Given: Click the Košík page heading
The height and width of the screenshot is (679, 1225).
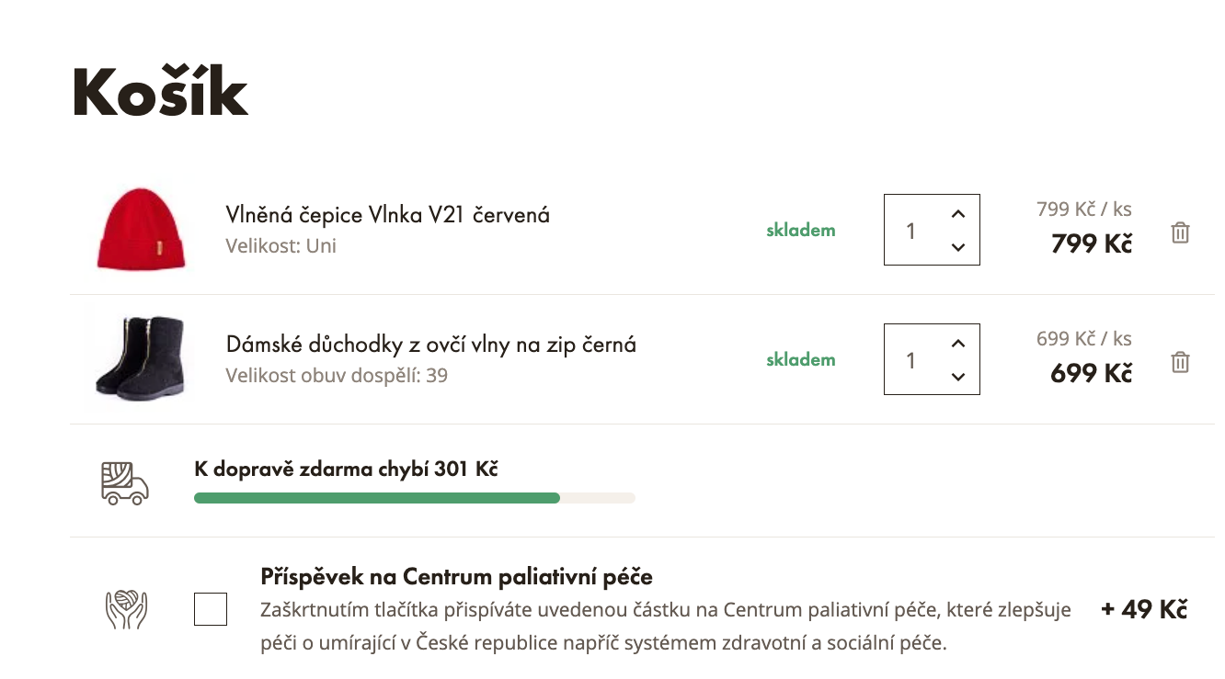Looking at the screenshot, I should 161,93.
